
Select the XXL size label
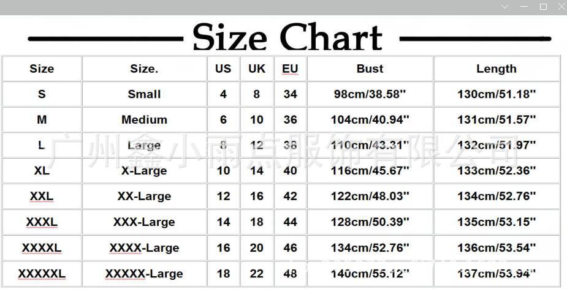(42, 196)
